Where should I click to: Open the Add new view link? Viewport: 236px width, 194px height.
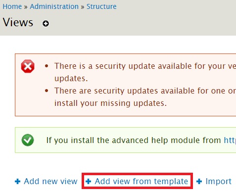pos(50,181)
